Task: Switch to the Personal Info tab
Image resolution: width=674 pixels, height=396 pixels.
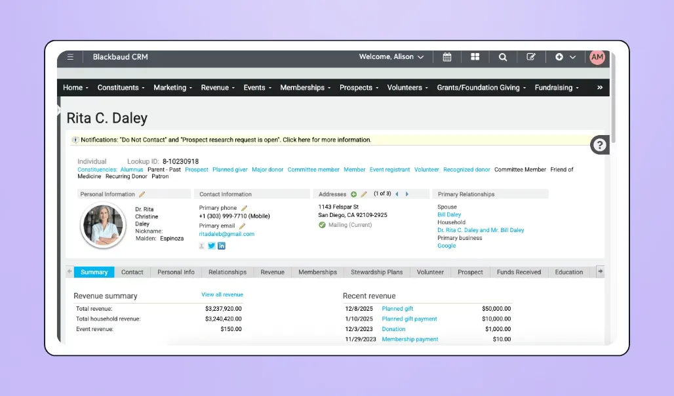Action: (176, 272)
